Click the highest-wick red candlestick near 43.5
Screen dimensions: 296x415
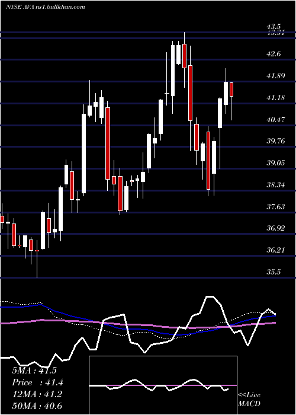tap(185, 56)
